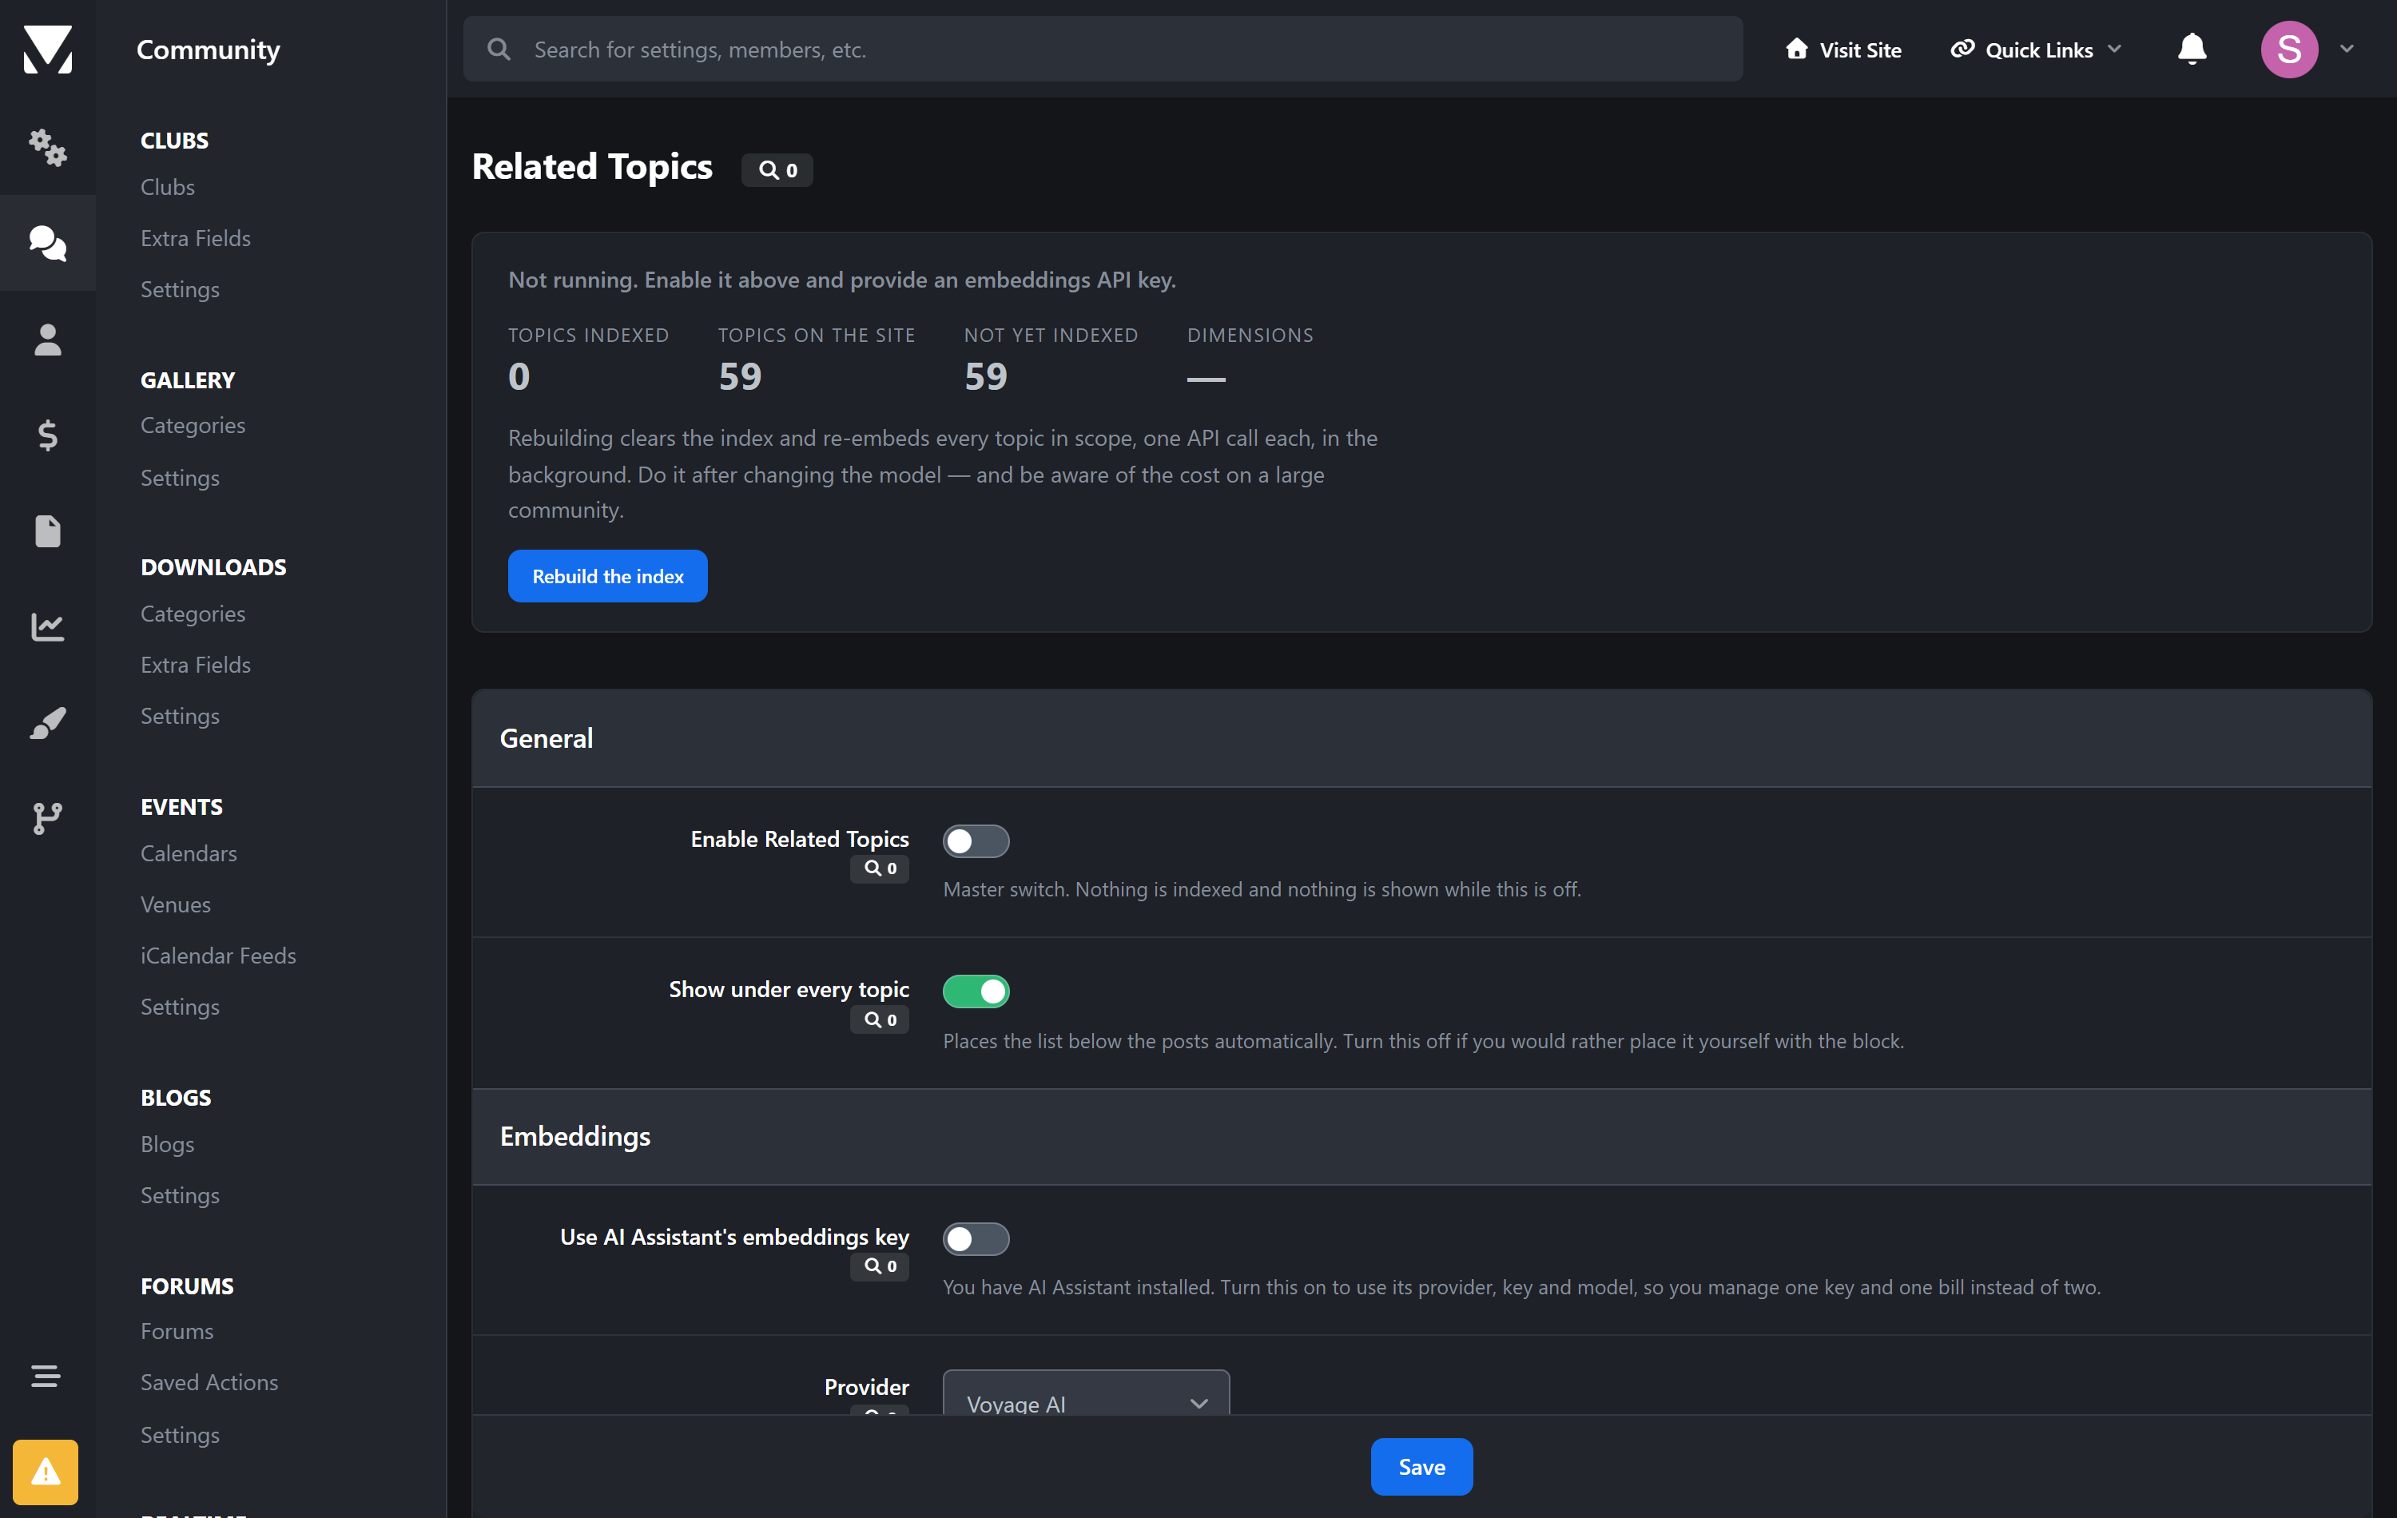Image resolution: width=2397 pixels, height=1518 pixels.
Task: Open the Developer branch icon section
Action: click(48, 818)
